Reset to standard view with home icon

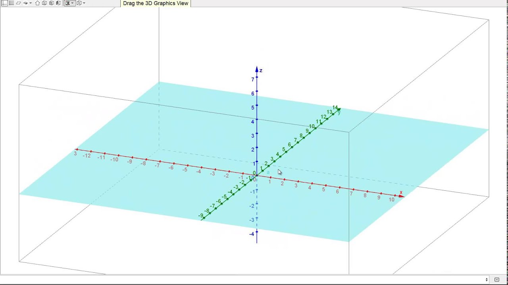37,3
